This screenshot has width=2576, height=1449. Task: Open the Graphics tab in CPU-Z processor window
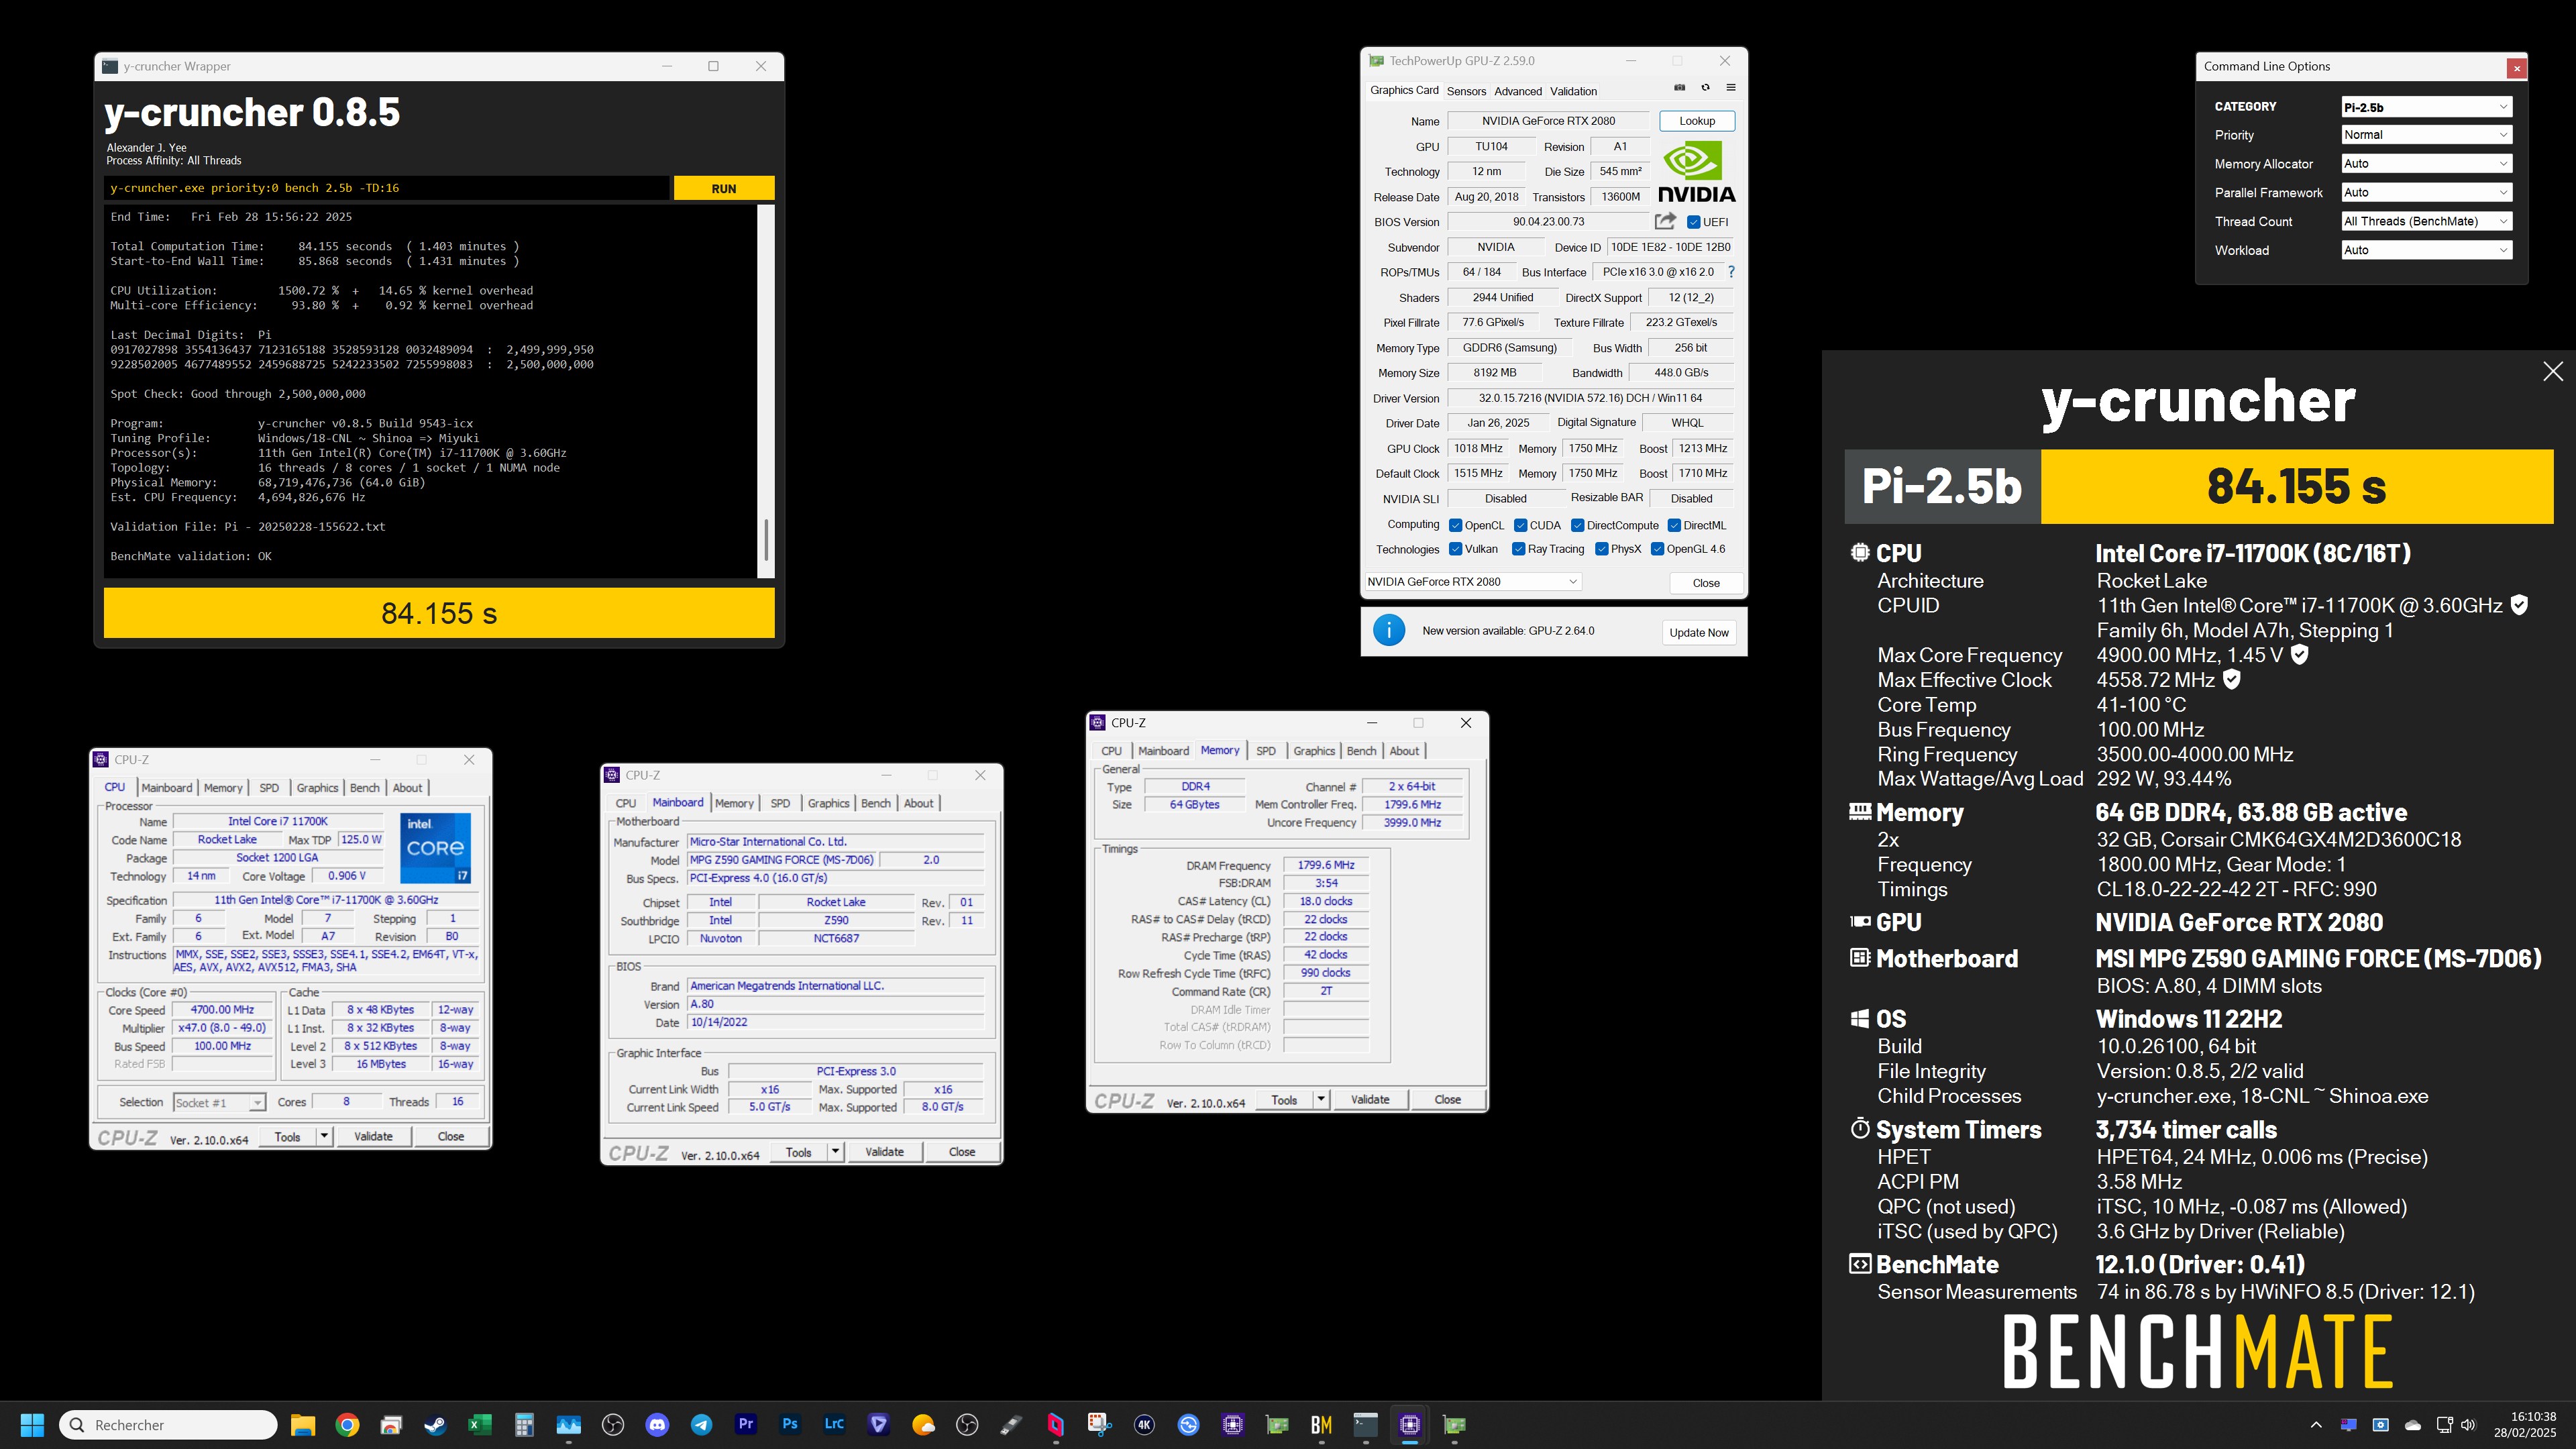317,788
